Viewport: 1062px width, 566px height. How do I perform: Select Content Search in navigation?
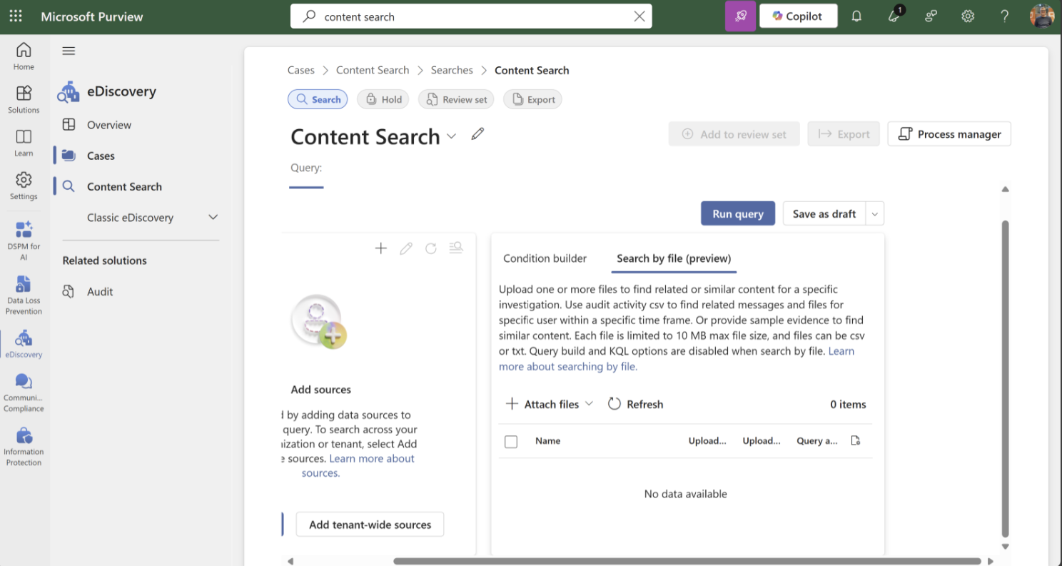(124, 186)
